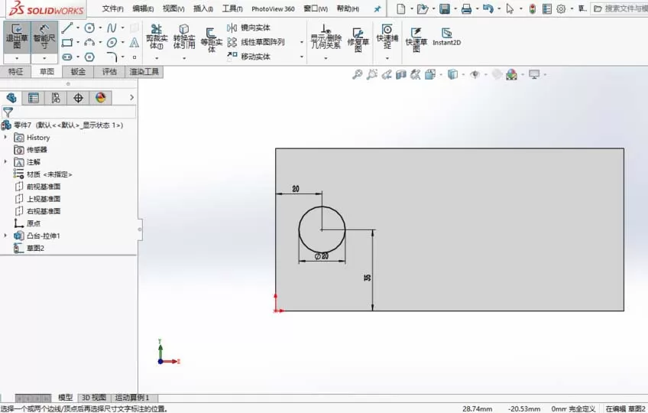
Task: Click the Print icon in top toolbar
Action: 466,8
